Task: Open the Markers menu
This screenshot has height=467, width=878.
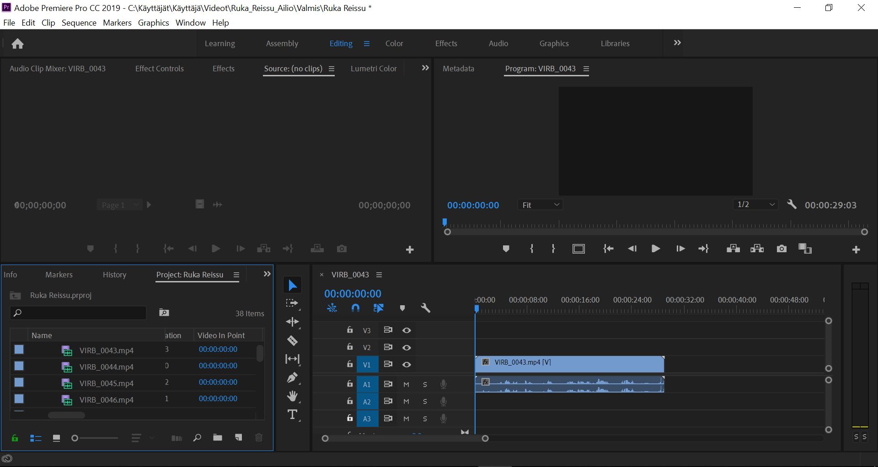Action: [117, 22]
